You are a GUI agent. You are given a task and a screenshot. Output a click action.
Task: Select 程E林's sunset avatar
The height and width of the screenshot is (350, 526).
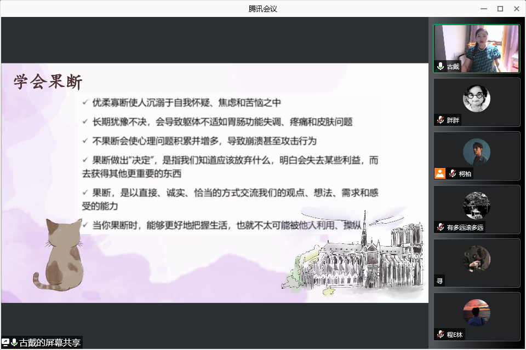476,313
